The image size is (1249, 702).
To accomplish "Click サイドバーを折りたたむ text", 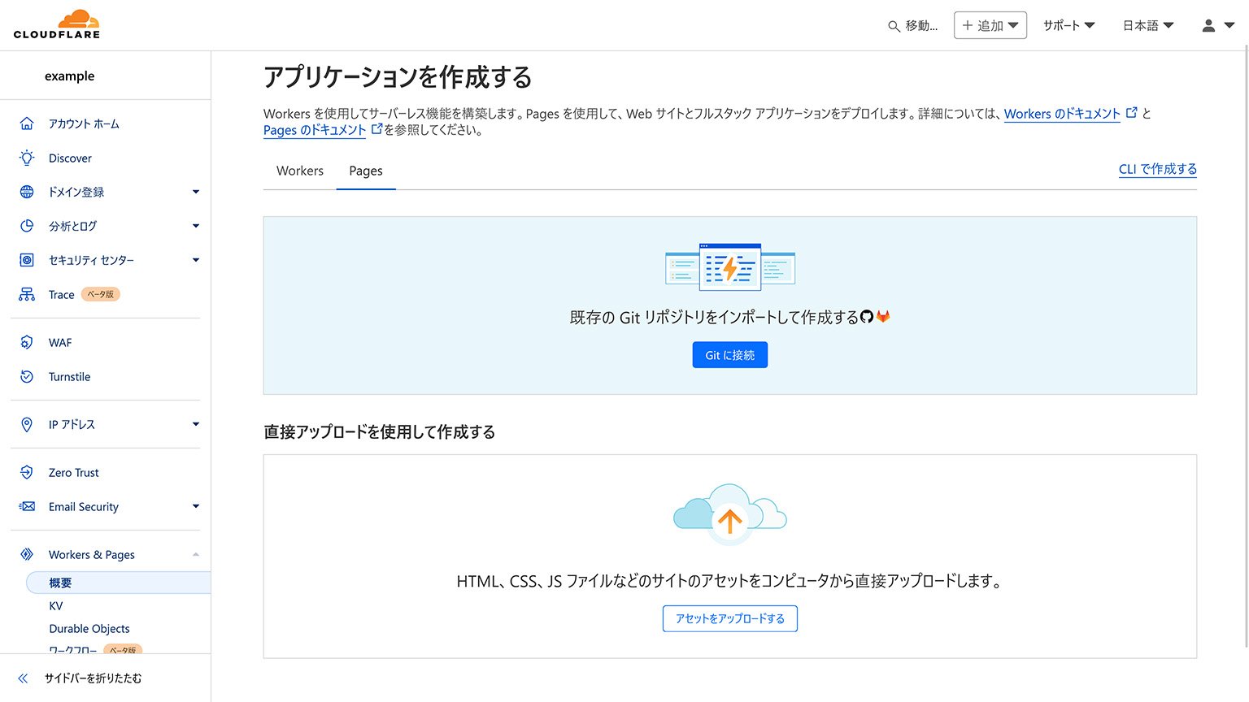I will click(93, 678).
